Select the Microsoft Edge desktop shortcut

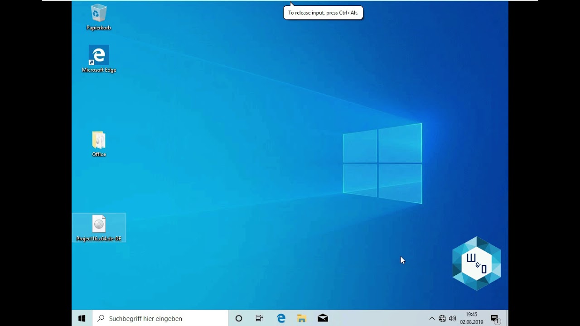coord(99,59)
